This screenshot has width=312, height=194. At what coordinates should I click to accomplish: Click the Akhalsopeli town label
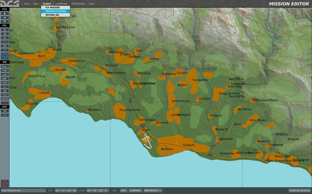[x=147, y=120]
